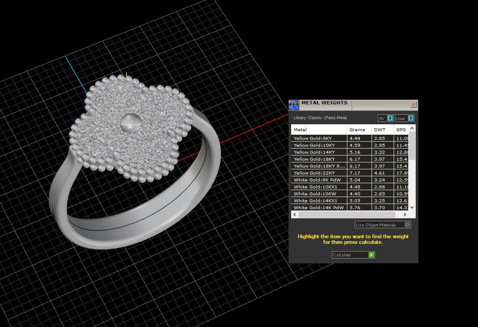Click the 4.40 grams value
Screen dimensions: 478x327
(355, 194)
